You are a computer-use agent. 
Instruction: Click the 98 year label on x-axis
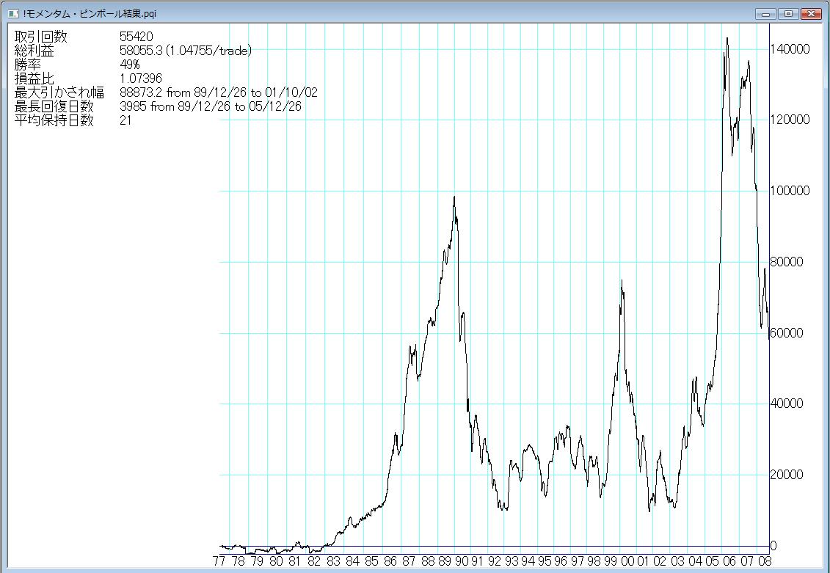pyautogui.click(x=594, y=561)
